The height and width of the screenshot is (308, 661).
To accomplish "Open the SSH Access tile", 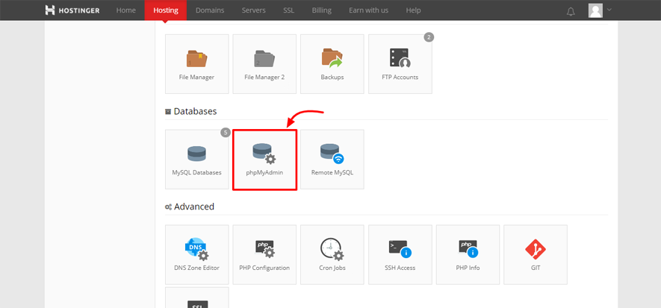I will (400, 254).
